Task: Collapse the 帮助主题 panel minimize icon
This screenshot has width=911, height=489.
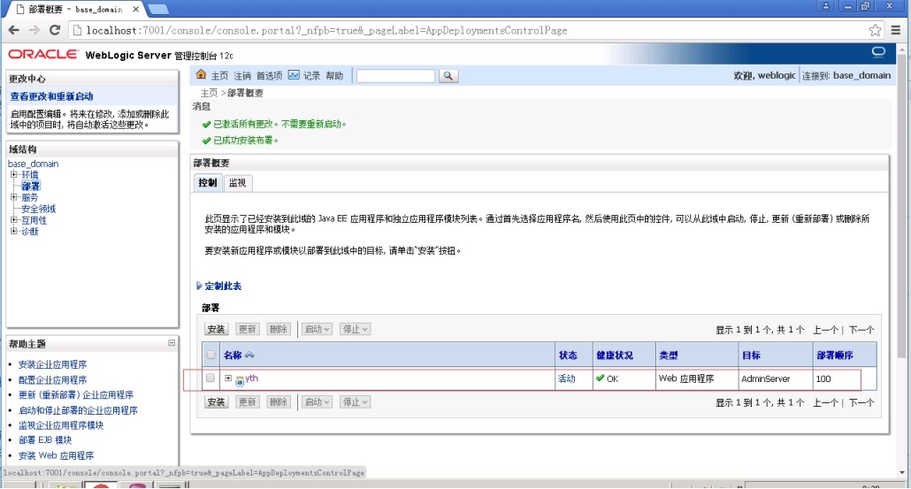Action: 172,342
